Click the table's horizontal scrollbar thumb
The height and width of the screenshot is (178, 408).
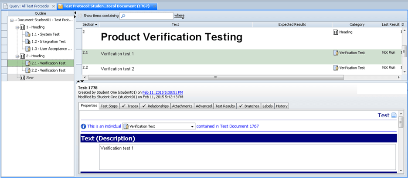click(216, 77)
